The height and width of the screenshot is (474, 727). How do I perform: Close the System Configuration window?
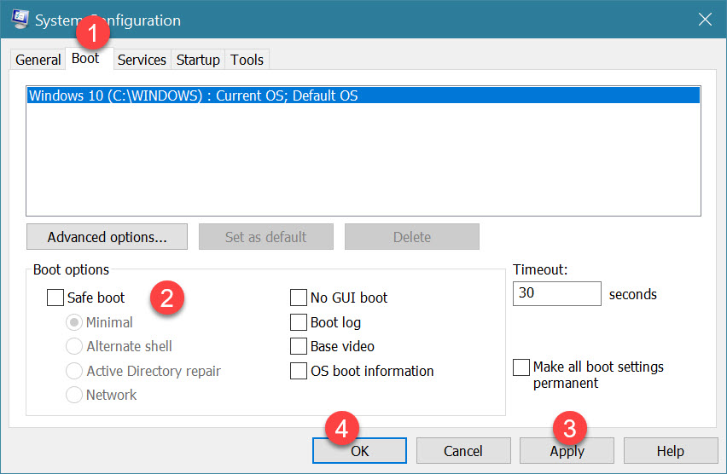tap(705, 20)
